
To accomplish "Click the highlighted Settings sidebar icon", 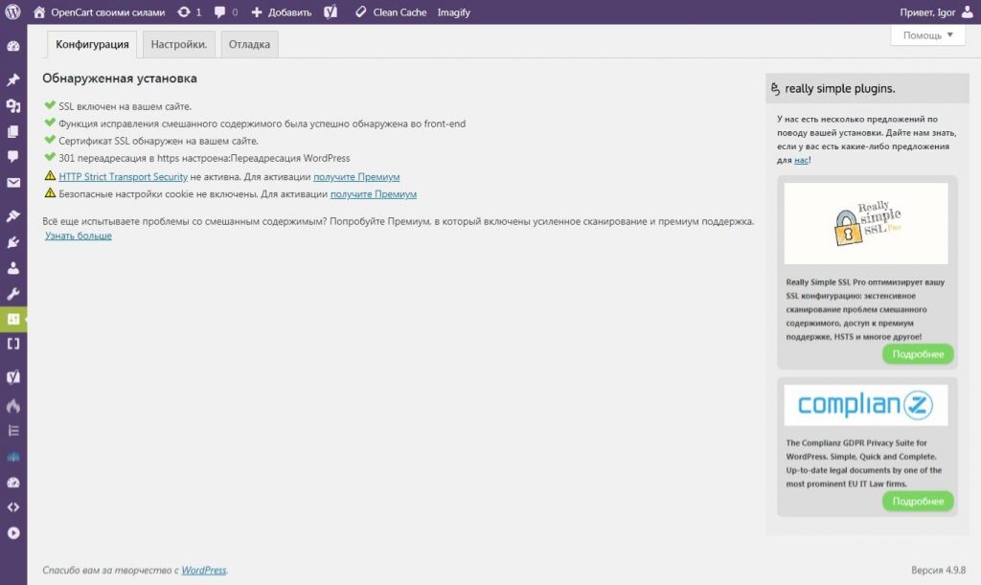I will coord(13,320).
